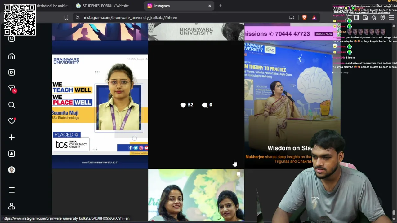The width and height of the screenshot is (397, 223).
Task: Open the Instagram Home feed icon
Action: pyautogui.click(x=11, y=56)
